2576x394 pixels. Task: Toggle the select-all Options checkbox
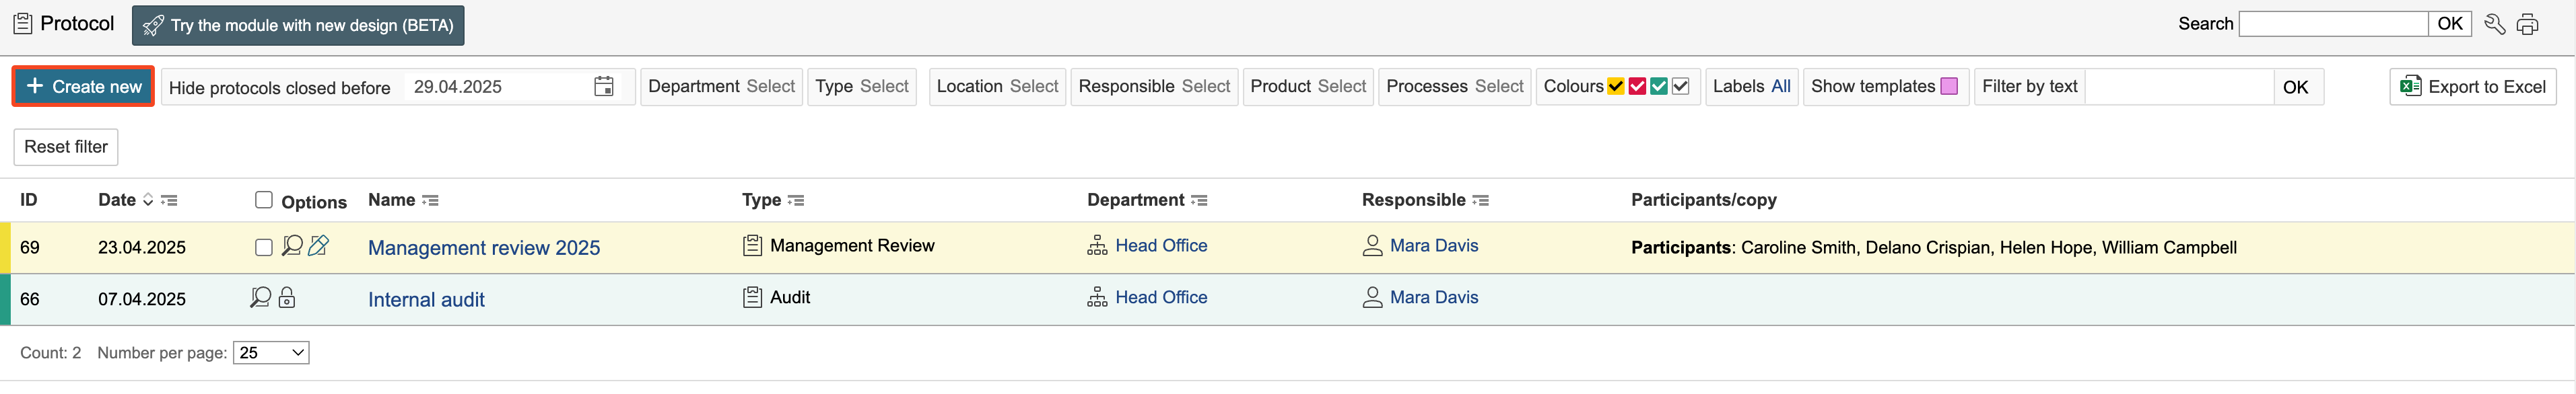(x=264, y=200)
